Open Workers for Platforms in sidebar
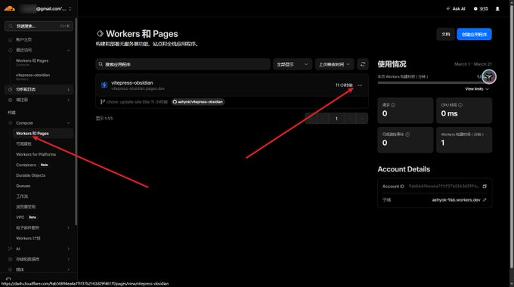Image resolution: width=514 pixels, height=287 pixels. (36, 154)
